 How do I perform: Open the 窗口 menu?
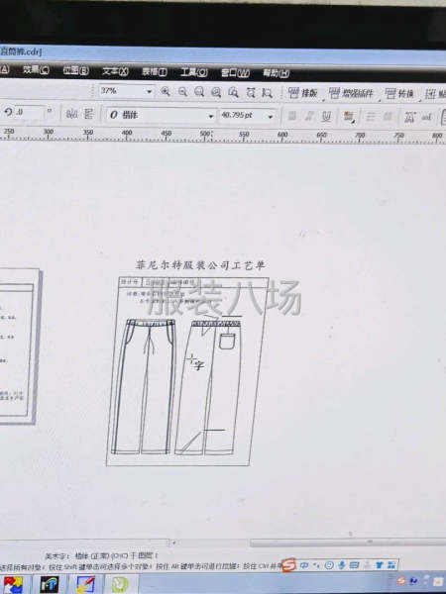click(x=235, y=72)
